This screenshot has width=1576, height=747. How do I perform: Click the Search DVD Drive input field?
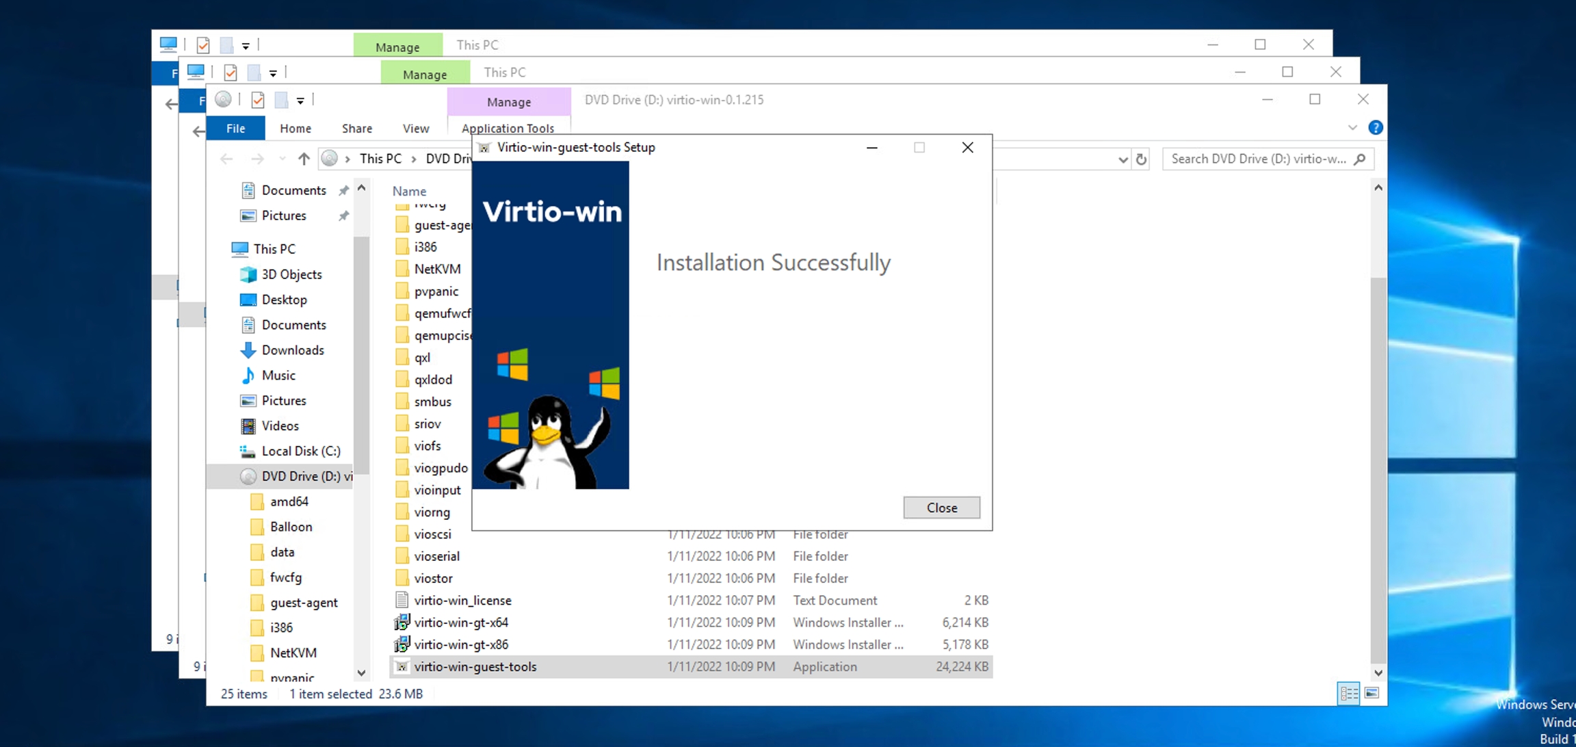[x=1257, y=159]
